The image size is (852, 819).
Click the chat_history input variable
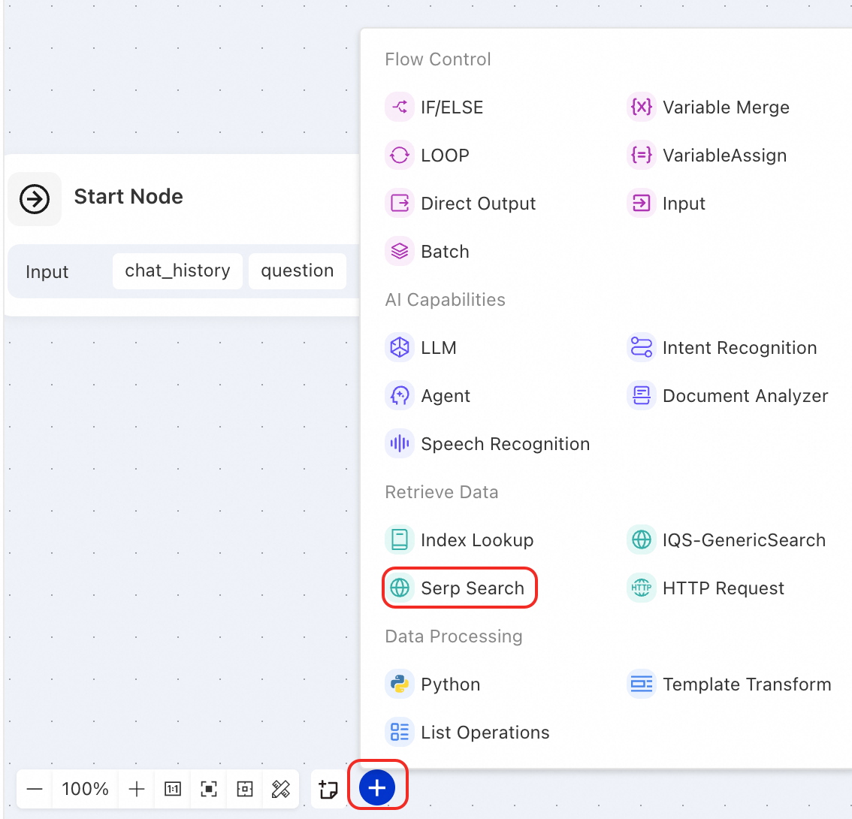pos(177,270)
